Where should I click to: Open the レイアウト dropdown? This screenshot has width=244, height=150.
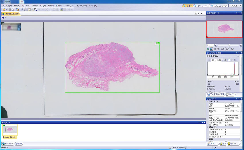coord(234,6)
